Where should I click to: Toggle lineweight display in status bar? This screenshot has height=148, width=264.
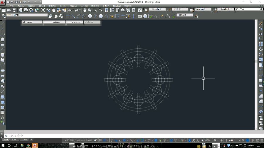point(149,140)
